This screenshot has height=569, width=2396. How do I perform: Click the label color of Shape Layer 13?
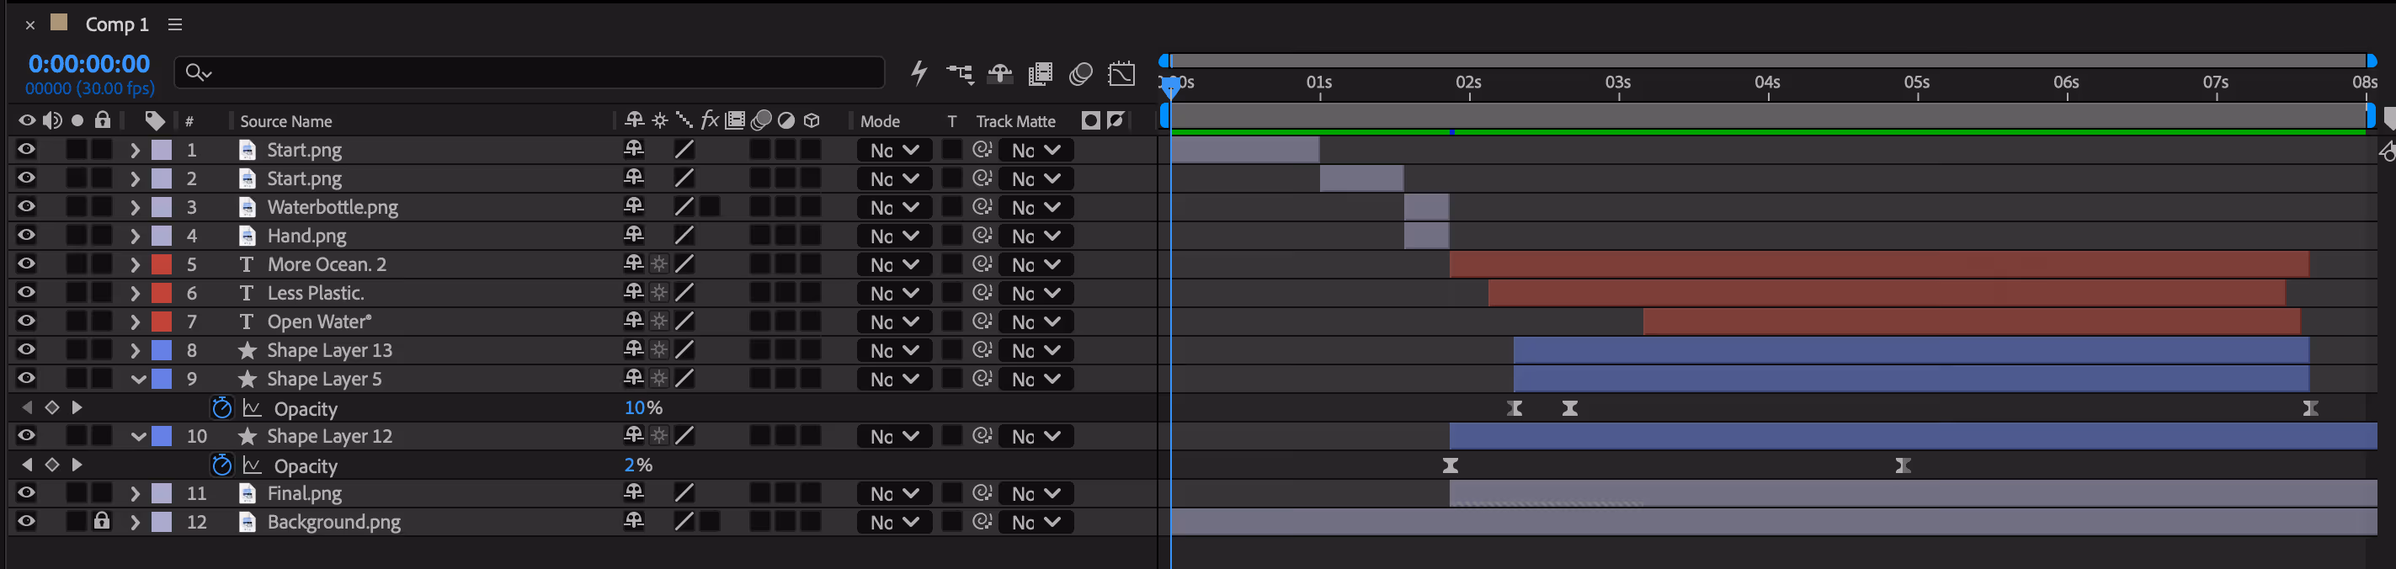click(162, 349)
